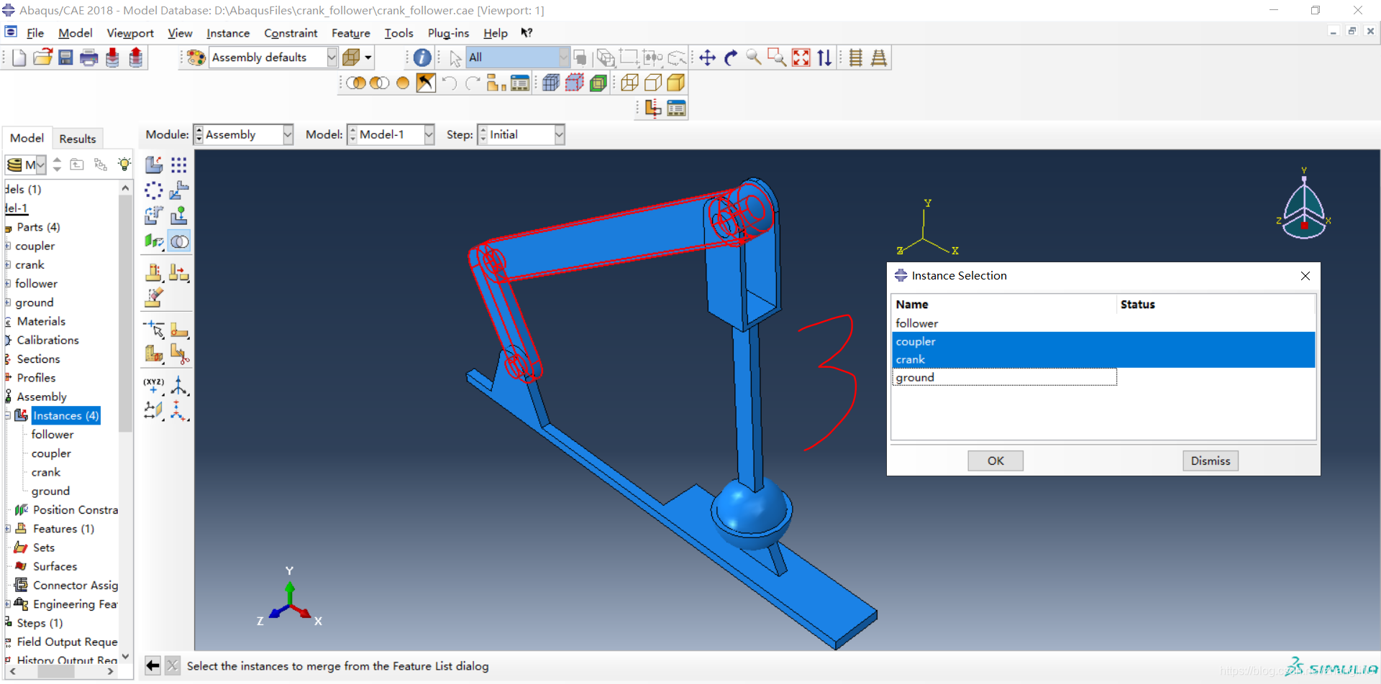1381x684 pixels.
Task: Click the Save Model Database icon
Action: point(65,57)
